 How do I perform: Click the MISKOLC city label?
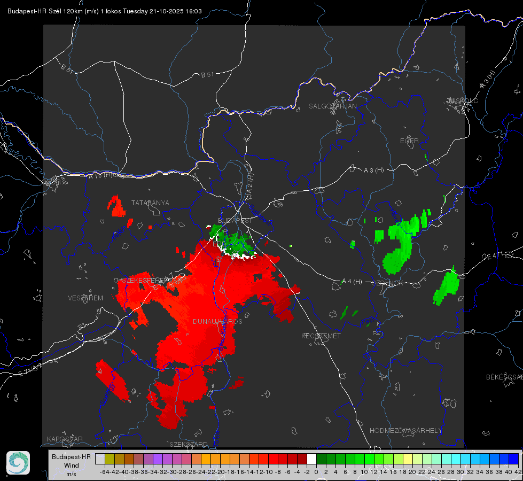click(x=463, y=100)
